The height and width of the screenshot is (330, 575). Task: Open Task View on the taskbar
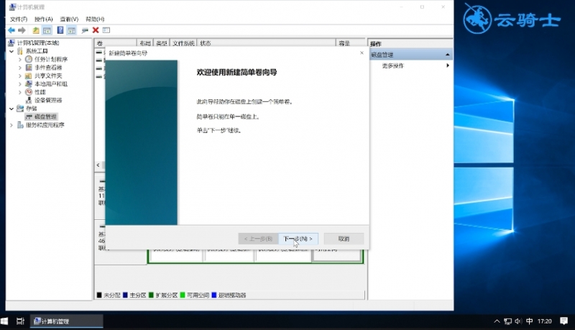[x=20, y=321]
